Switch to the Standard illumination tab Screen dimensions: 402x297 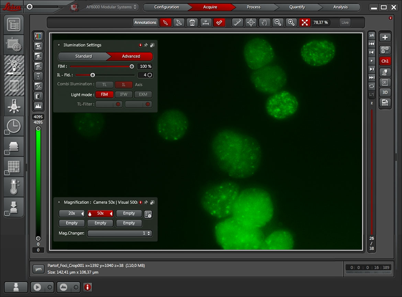click(83, 56)
